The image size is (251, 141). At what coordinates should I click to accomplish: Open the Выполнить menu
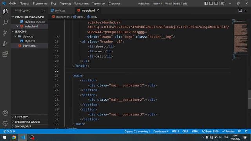81,4
